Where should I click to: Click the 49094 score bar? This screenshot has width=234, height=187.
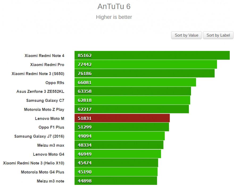pyautogui.click(x=120, y=136)
